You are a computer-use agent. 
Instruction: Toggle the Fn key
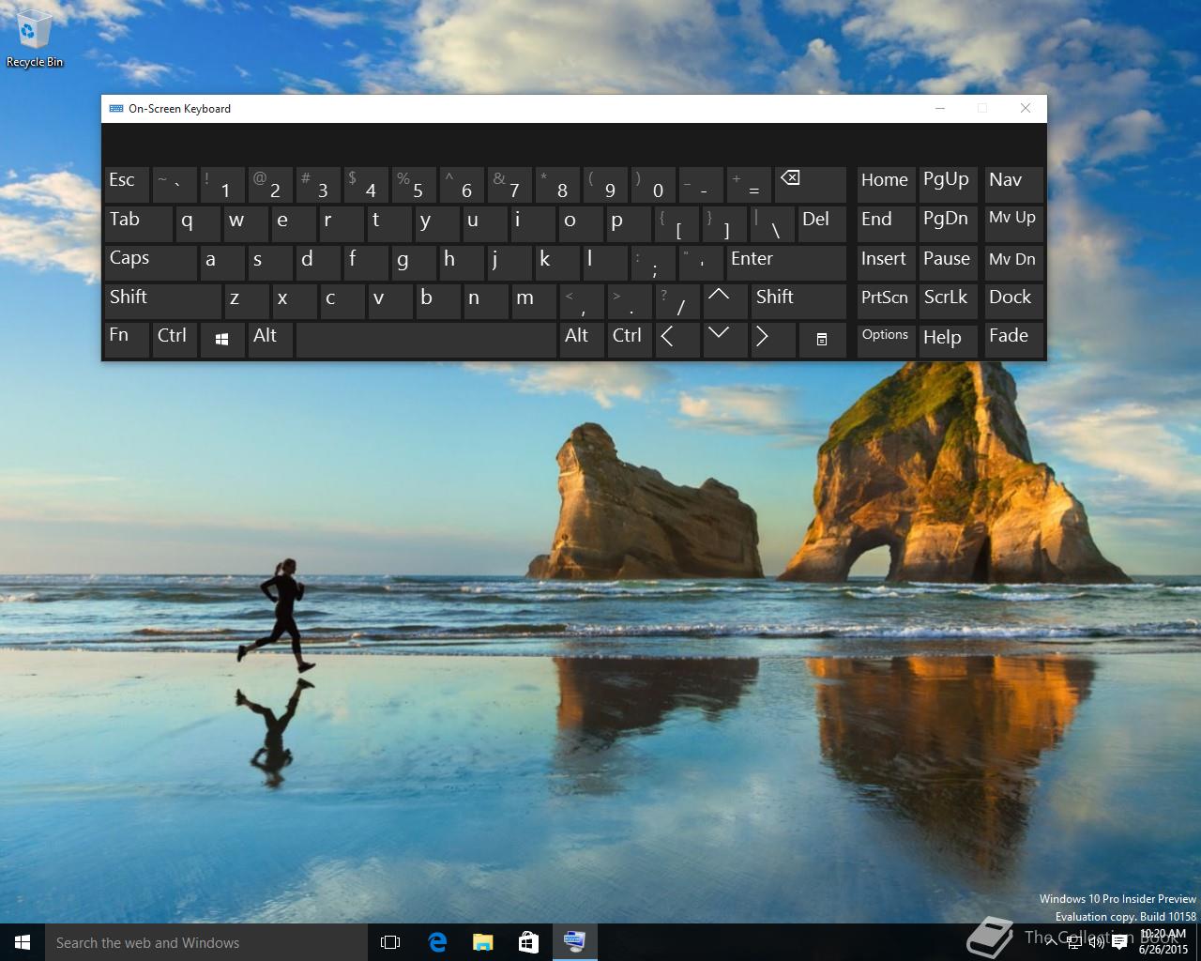point(127,340)
